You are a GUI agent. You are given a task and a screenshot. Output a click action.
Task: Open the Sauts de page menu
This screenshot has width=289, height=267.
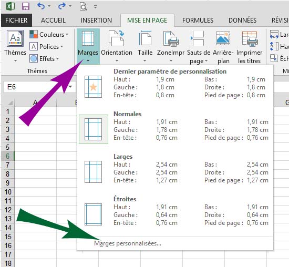pos(198,47)
